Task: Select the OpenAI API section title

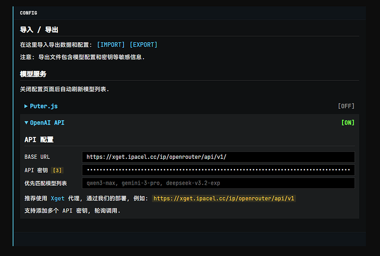Action: [x=47, y=123]
